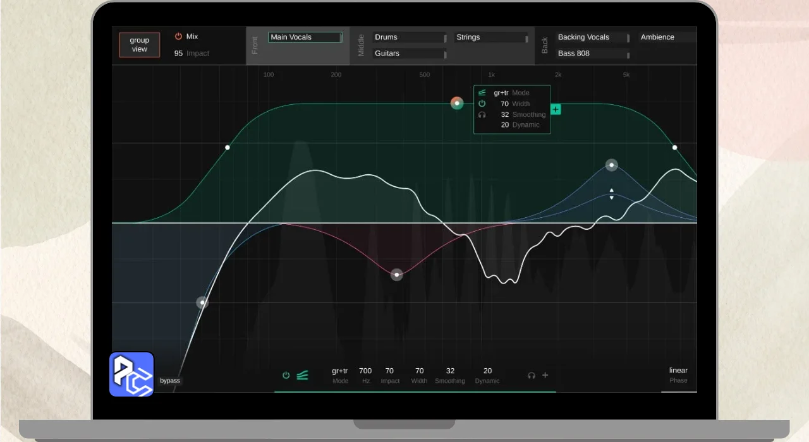Click the group view button
The height and width of the screenshot is (442, 809).
[x=140, y=45]
